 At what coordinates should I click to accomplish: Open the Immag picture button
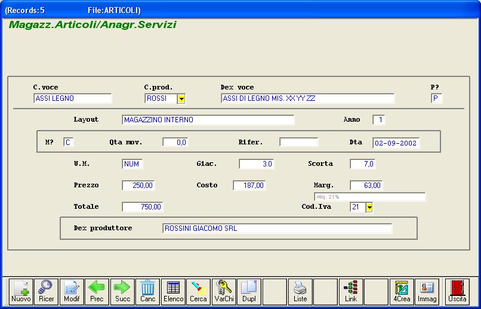(427, 292)
